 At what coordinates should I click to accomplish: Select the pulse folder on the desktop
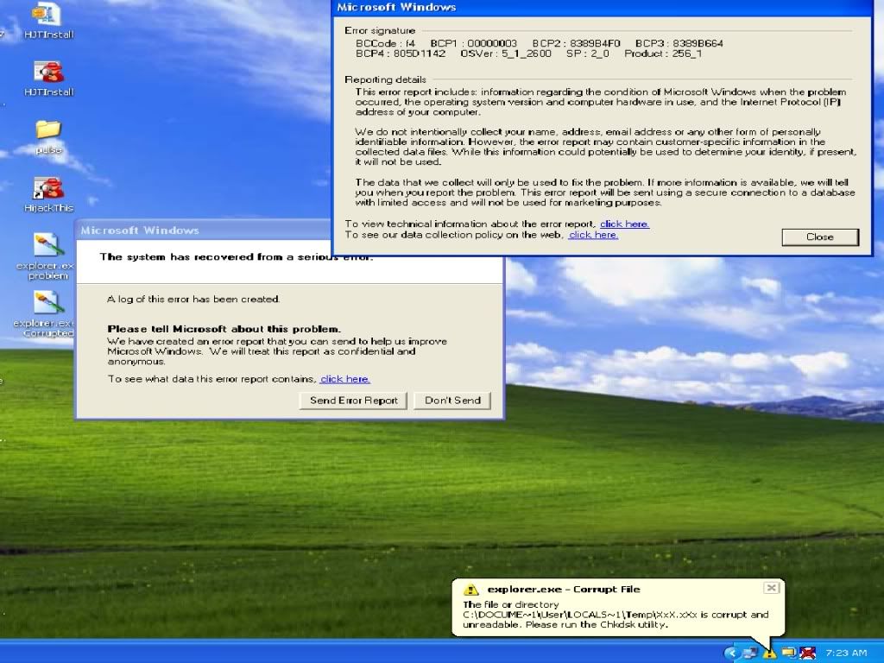coord(48,137)
